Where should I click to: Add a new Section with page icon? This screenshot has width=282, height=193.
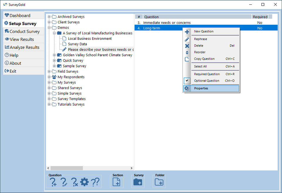pos(116,182)
